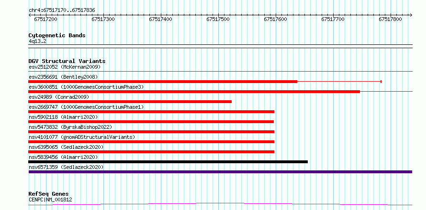426x210 pixels.
Task: Open variant label nsv5839456 (Almarri2020)
Action: [x=63, y=157]
